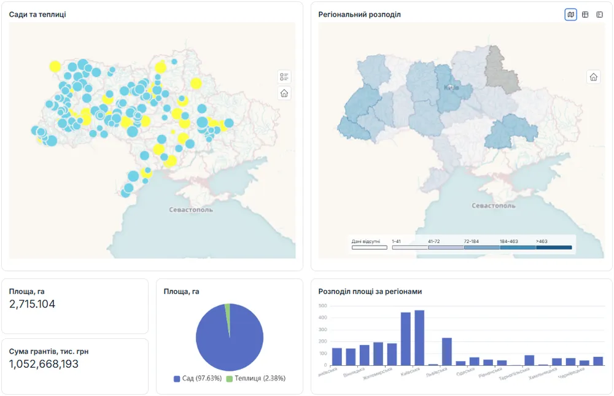Toggle Теплиця series in pie legend
Image resolution: width=614 pixels, height=396 pixels.
coord(256,378)
